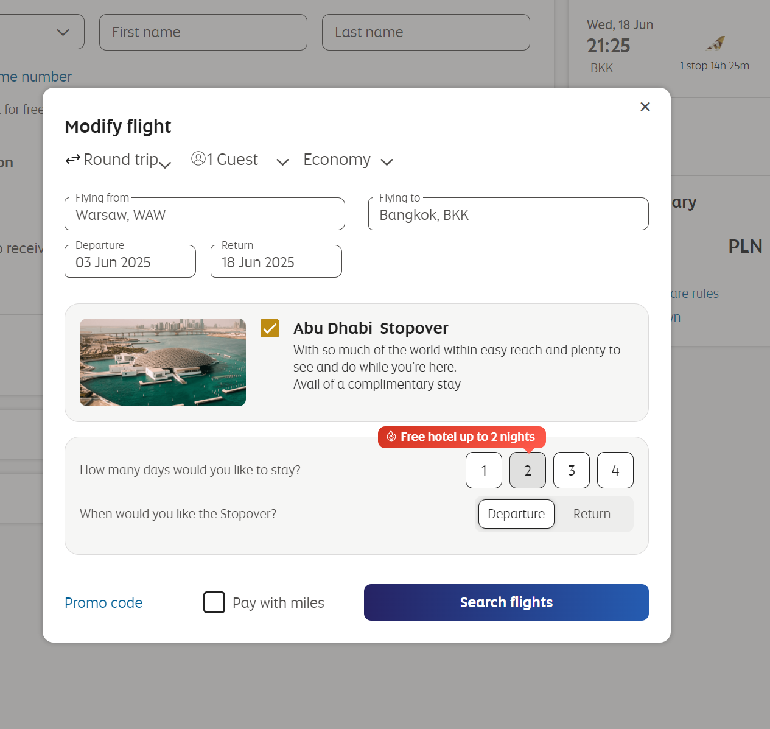Open the Departure date field
This screenshot has width=770, height=729.
pos(130,262)
